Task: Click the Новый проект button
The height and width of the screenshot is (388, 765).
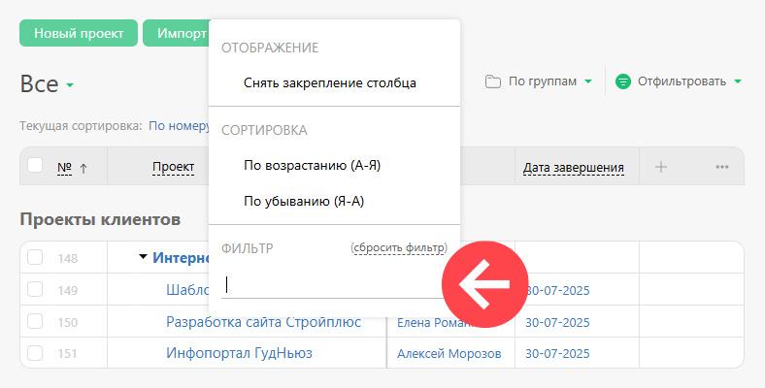Action: pyautogui.click(x=79, y=33)
